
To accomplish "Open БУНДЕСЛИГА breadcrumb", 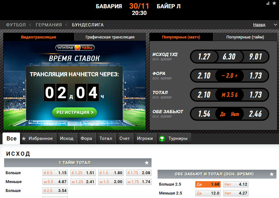I will pos(88,25).
